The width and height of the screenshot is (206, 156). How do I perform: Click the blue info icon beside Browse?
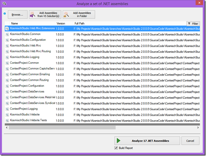5,14
